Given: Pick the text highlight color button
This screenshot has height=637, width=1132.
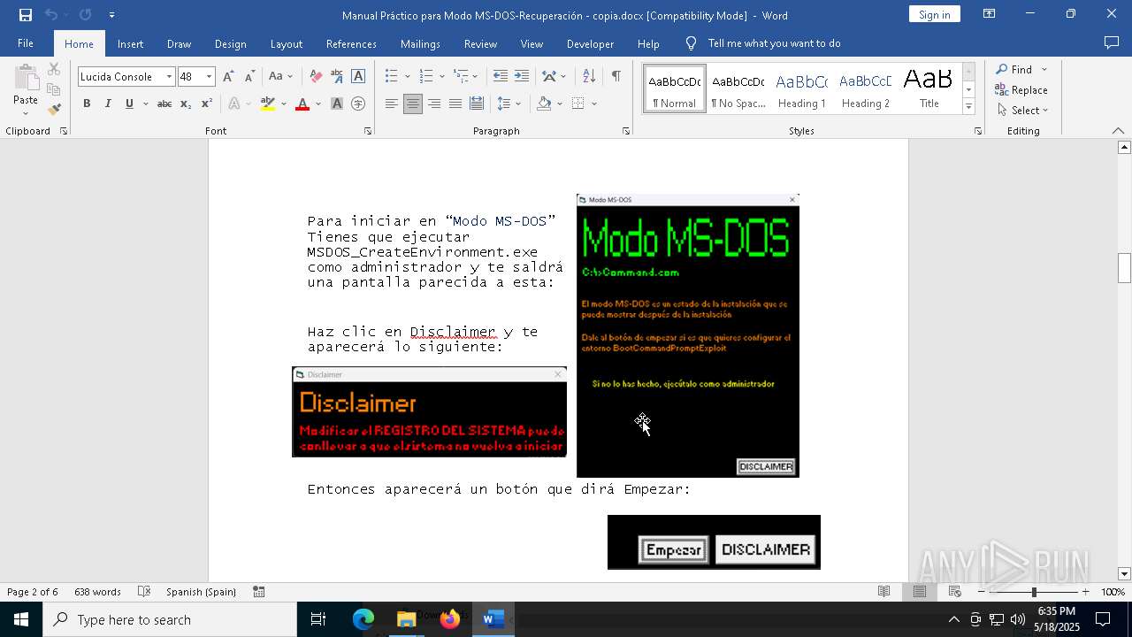Looking at the screenshot, I should 268,104.
